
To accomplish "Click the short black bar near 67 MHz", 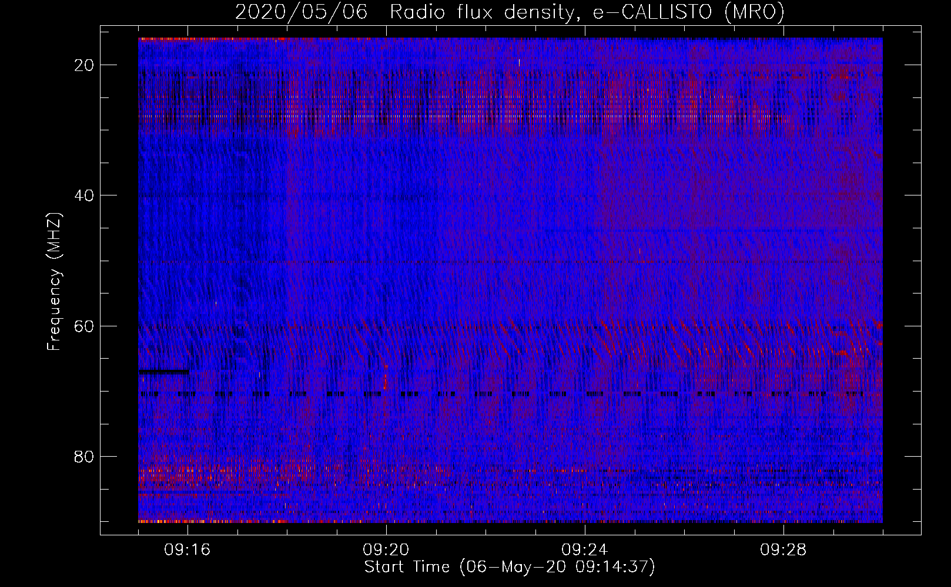I will [164, 372].
